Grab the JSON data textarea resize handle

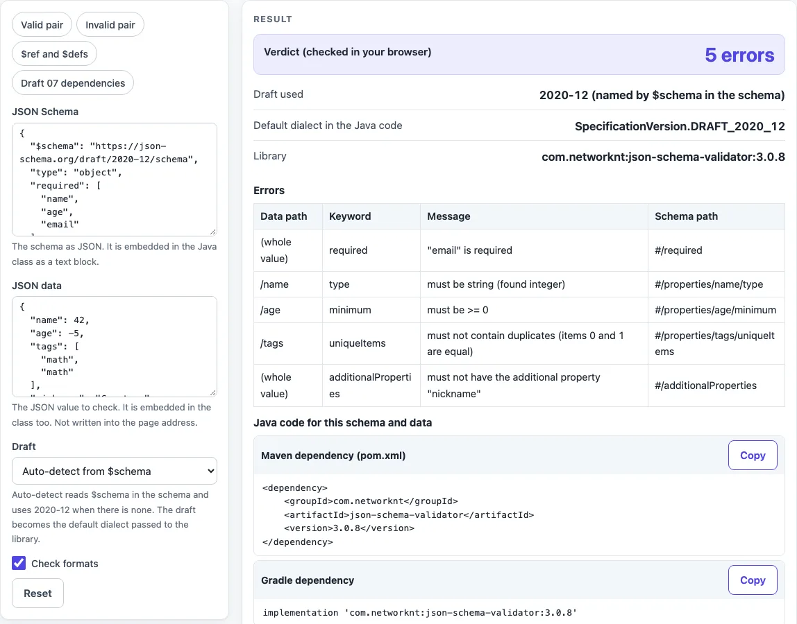pos(212,392)
